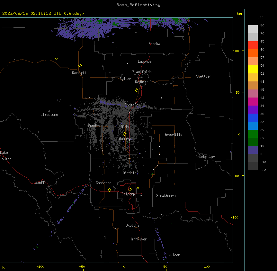Screen dimensions: 277x271
Task: Click the Innisfail city label
Action: (133, 105)
